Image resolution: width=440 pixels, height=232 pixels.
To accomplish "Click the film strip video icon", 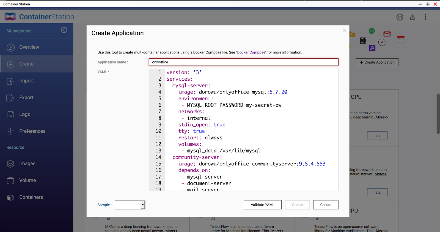I will [363, 41].
